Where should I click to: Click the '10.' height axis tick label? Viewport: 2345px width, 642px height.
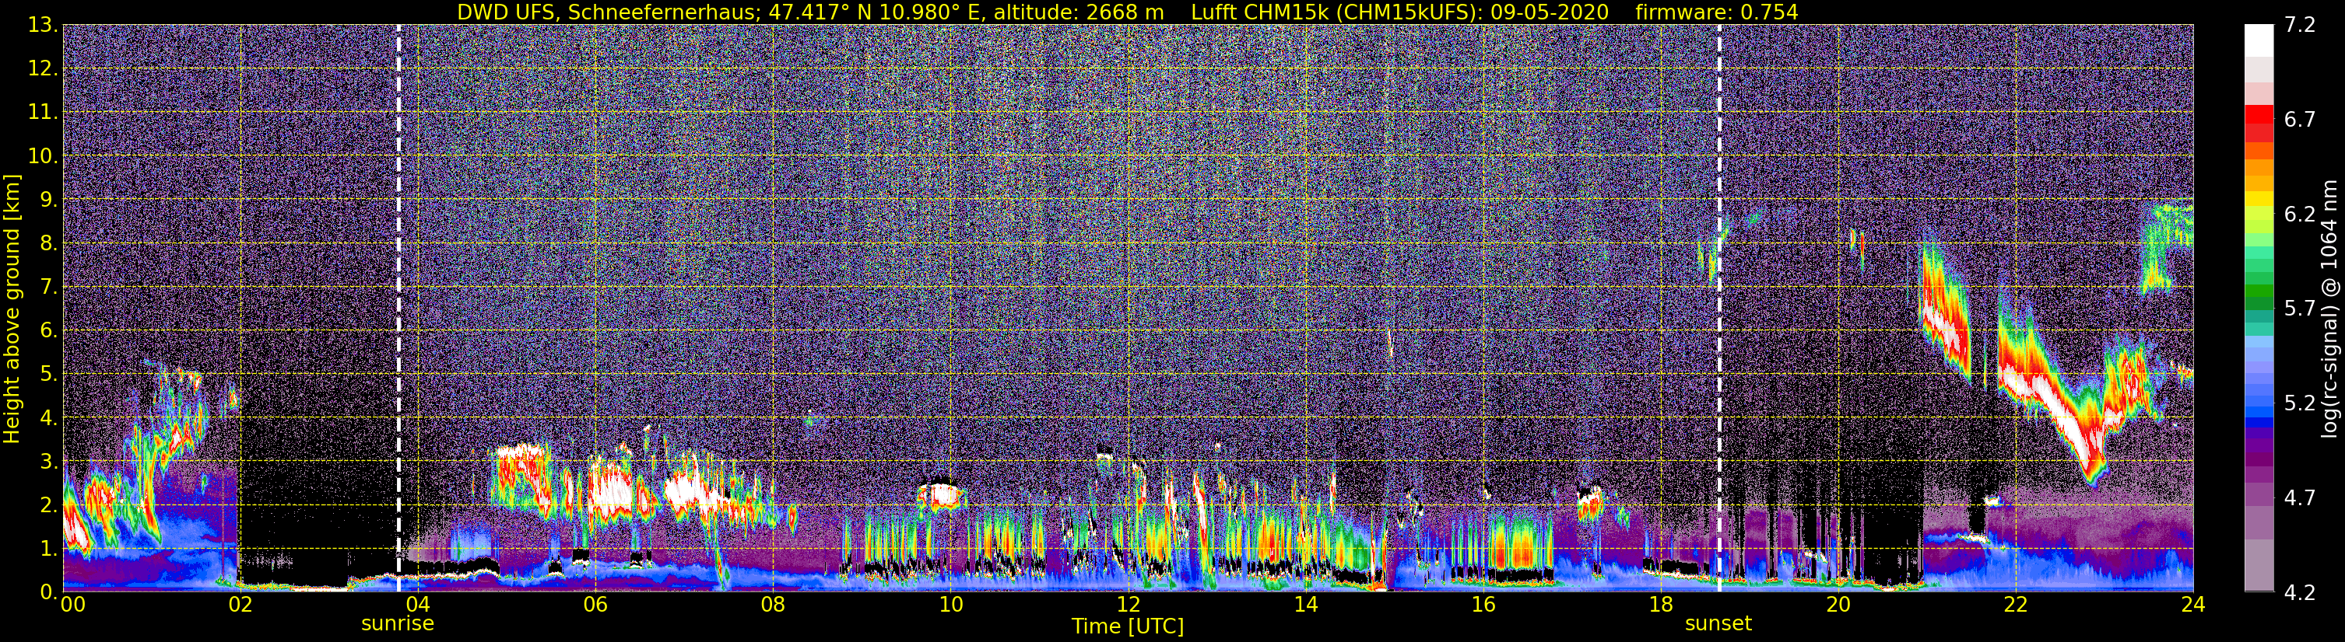click(44, 155)
